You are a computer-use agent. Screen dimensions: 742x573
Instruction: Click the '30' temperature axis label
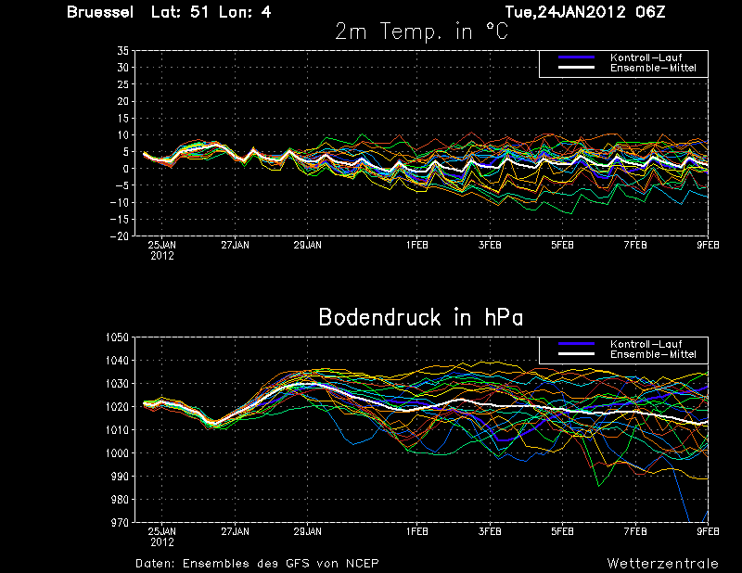pos(123,68)
